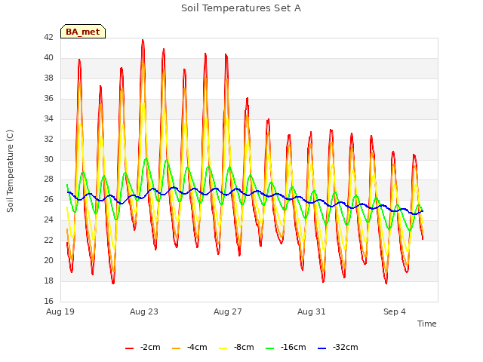Click the 20 y-axis tick label
Screen dimensions: 483x362
click(x=48, y=260)
